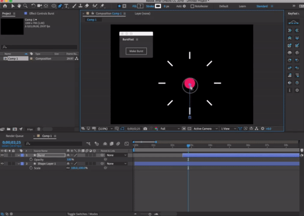Switch to Effect Controls Burst tab

(42, 13)
